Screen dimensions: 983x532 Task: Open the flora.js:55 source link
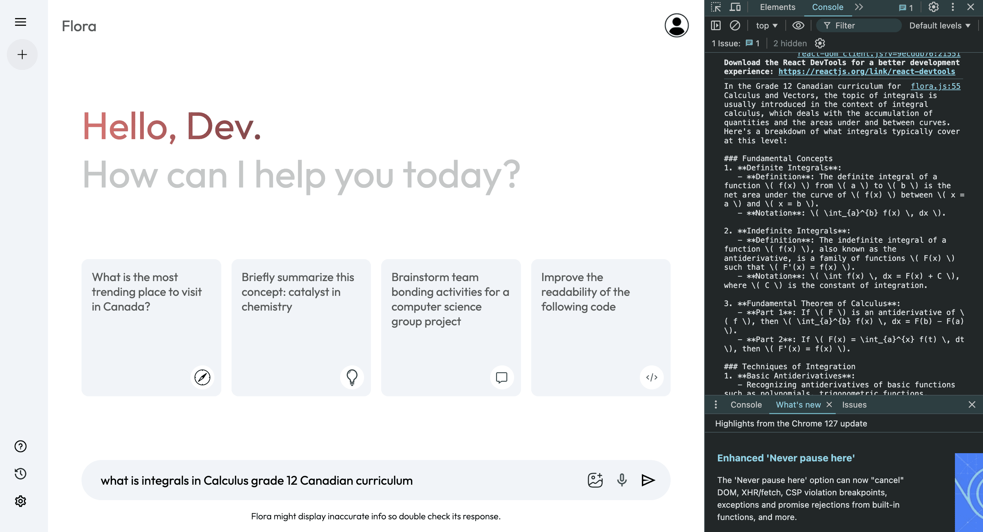[935, 86]
